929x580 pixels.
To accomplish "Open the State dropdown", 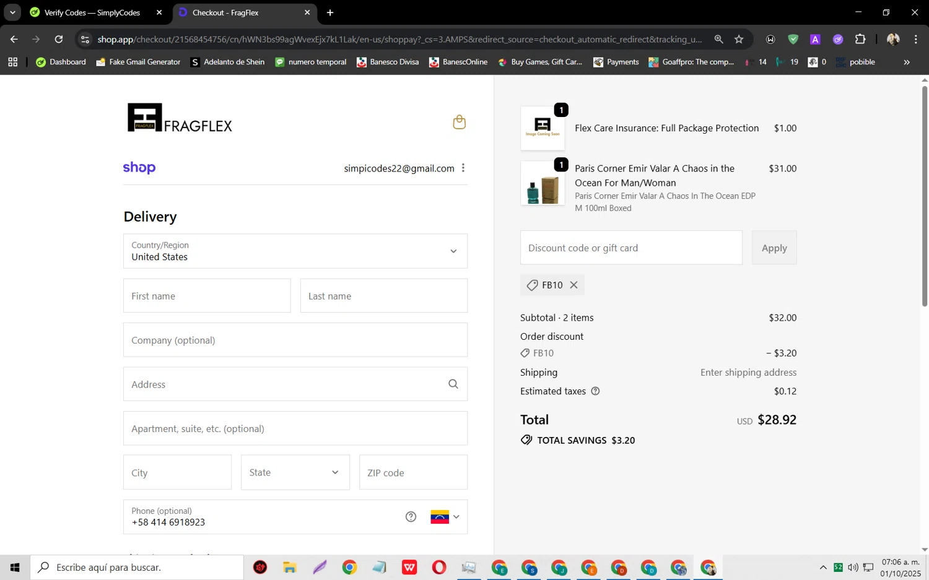I will (x=295, y=472).
